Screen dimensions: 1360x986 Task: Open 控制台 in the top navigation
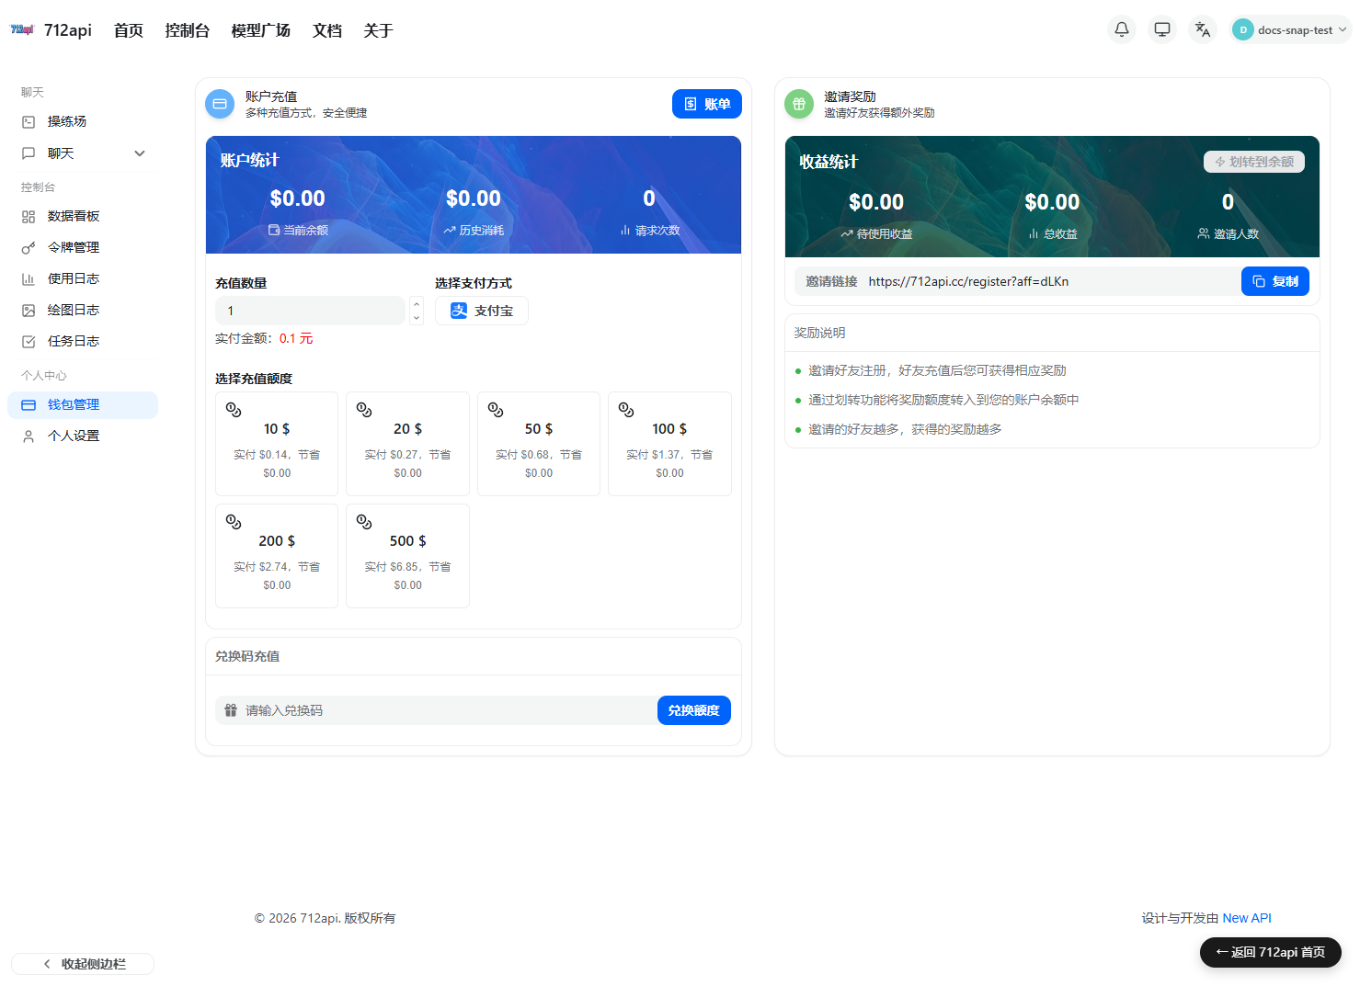(x=188, y=30)
